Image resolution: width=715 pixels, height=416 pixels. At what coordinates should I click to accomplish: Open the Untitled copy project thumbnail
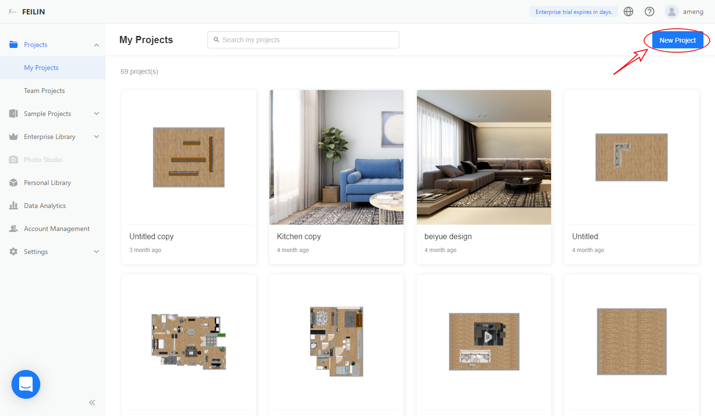[189, 157]
